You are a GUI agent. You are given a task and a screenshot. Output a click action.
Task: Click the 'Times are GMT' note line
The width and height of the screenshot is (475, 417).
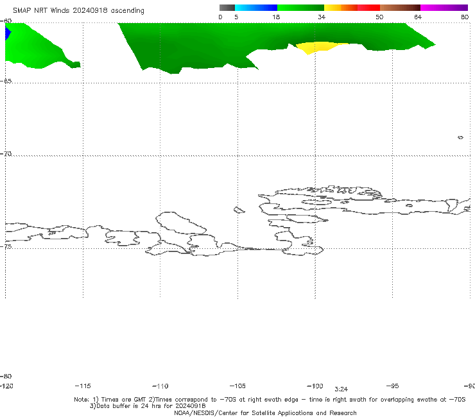270,400
